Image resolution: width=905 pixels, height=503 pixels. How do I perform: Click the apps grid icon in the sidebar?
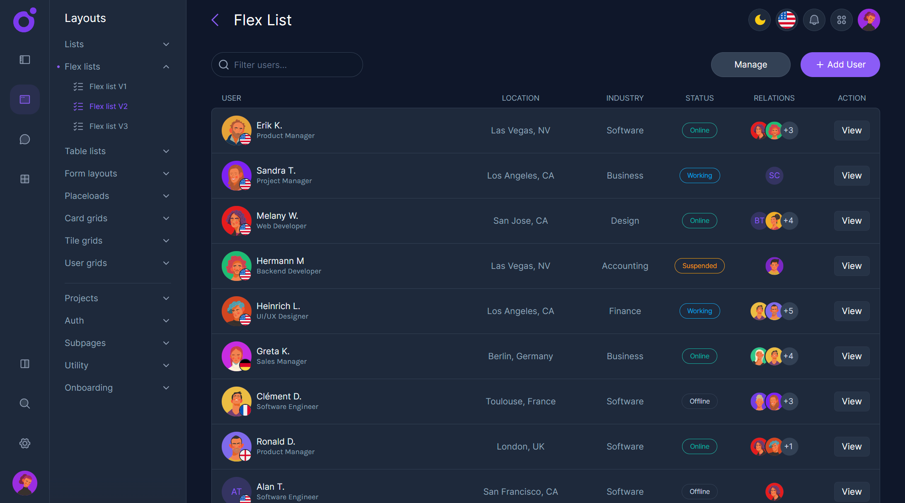[24, 179]
